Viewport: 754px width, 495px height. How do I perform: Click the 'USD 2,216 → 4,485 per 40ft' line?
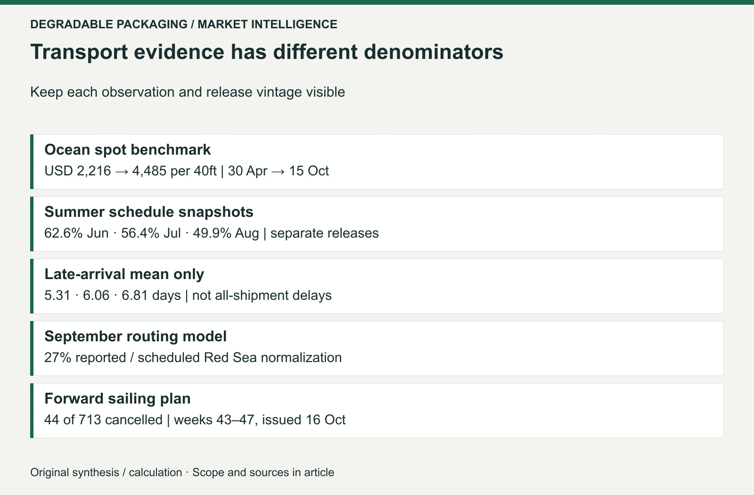(x=187, y=171)
